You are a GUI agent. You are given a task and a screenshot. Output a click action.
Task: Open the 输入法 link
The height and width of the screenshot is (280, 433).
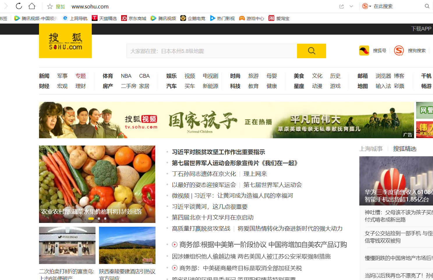click(x=383, y=86)
